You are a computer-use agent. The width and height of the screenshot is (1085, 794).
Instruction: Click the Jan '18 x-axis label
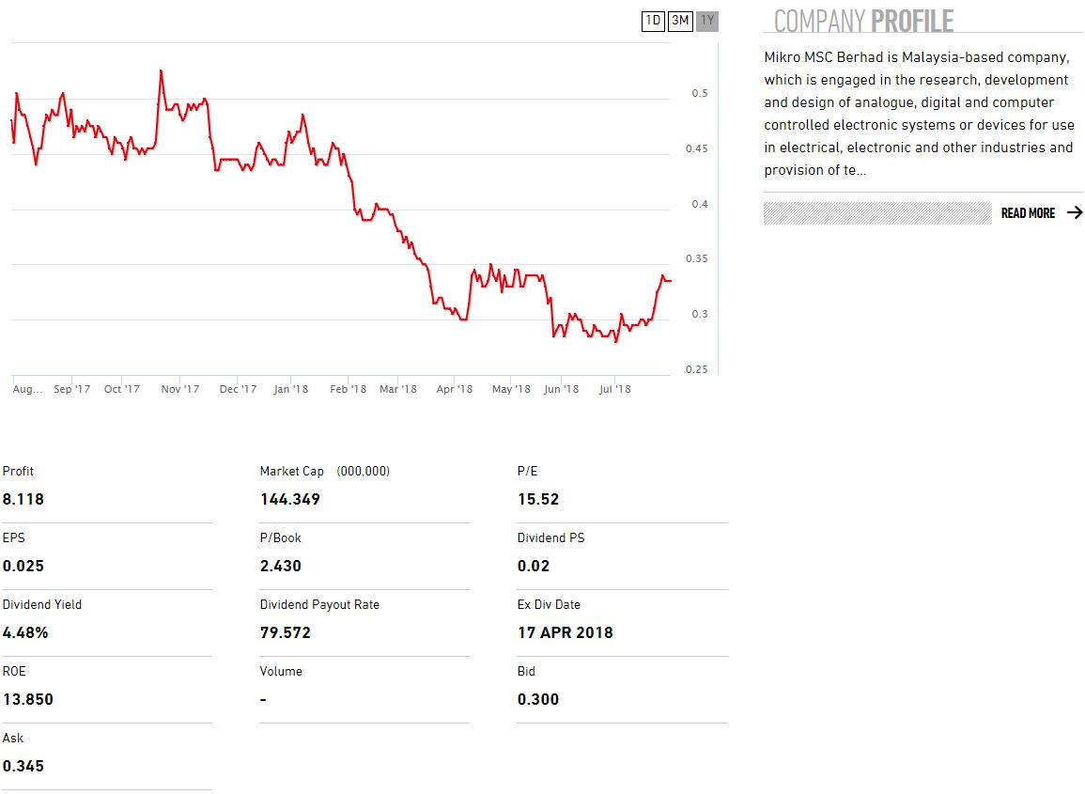[x=290, y=389]
